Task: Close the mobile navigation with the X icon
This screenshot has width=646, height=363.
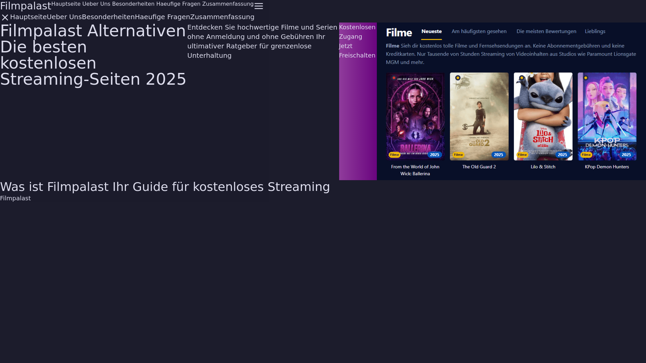Action: click(5, 17)
